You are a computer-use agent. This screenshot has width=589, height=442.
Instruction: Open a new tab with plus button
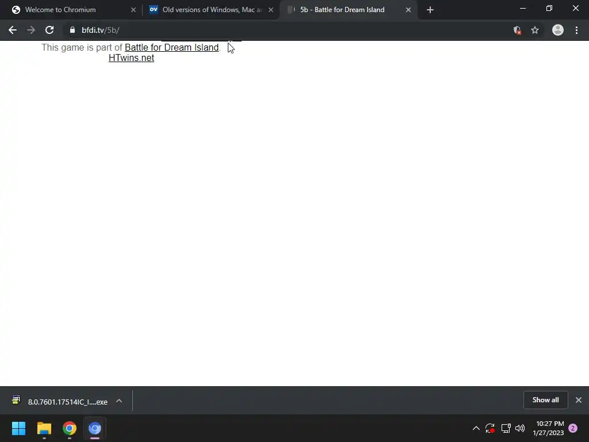click(x=430, y=10)
